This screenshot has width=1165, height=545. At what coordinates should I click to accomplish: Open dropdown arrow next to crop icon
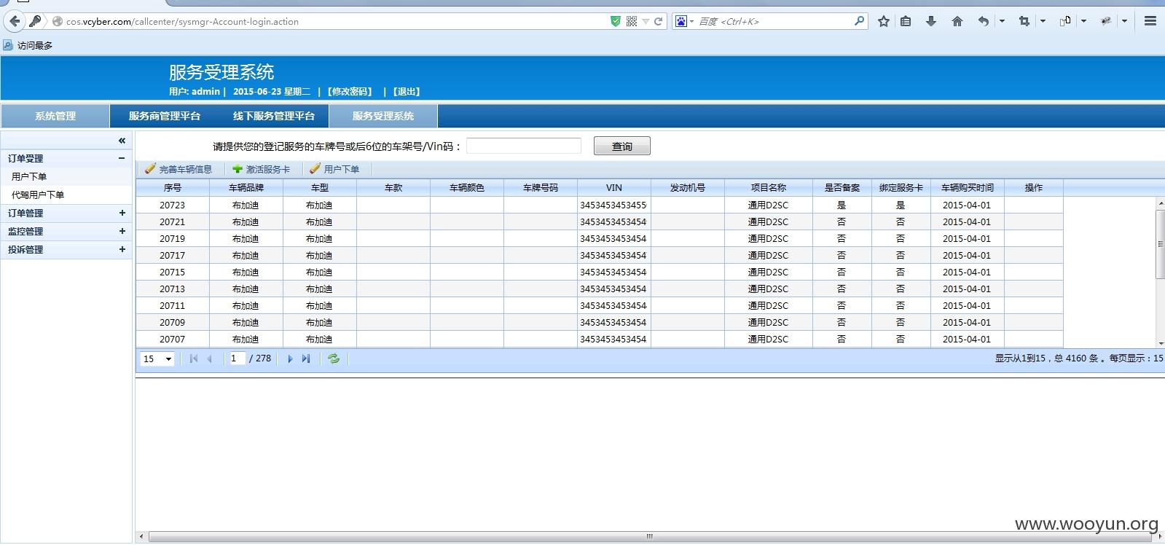click(x=1043, y=21)
